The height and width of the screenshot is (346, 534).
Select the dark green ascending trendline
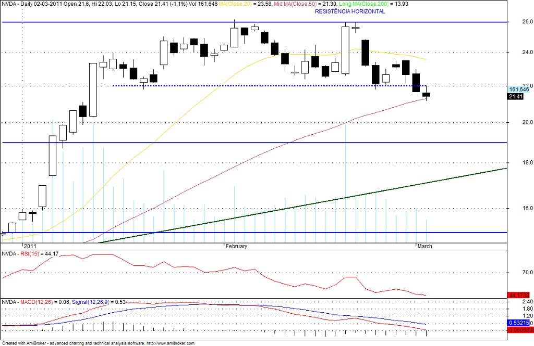click(302, 206)
